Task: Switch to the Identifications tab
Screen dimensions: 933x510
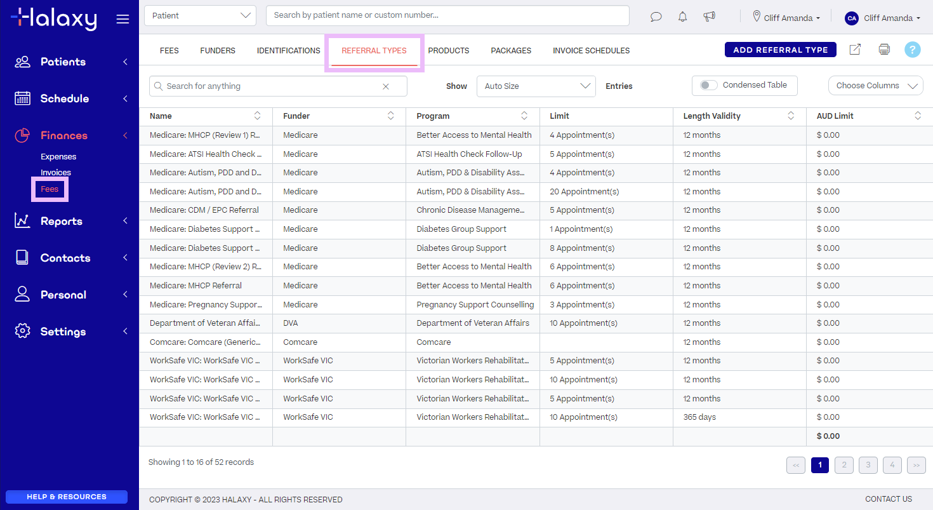Action: coord(289,51)
